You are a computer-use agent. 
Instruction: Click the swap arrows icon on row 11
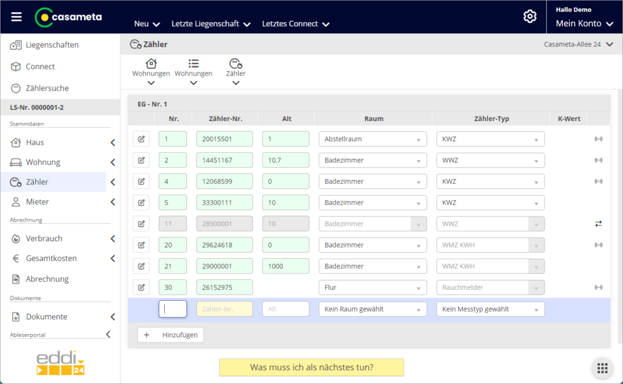[598, 224]
